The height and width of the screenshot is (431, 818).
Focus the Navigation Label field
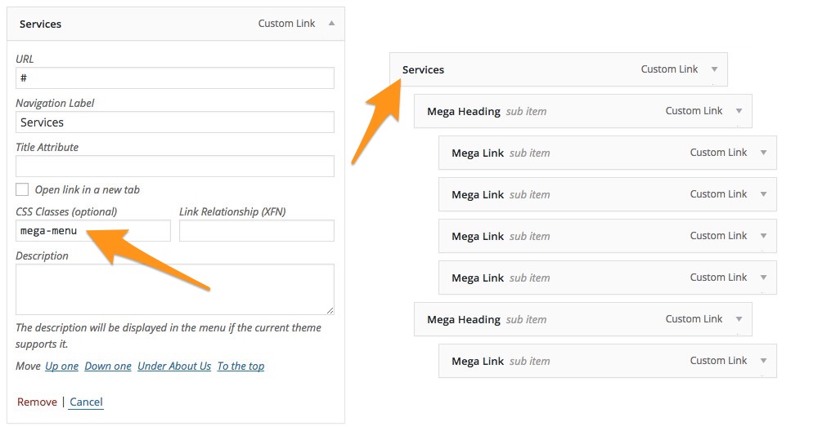coord(175,122)
